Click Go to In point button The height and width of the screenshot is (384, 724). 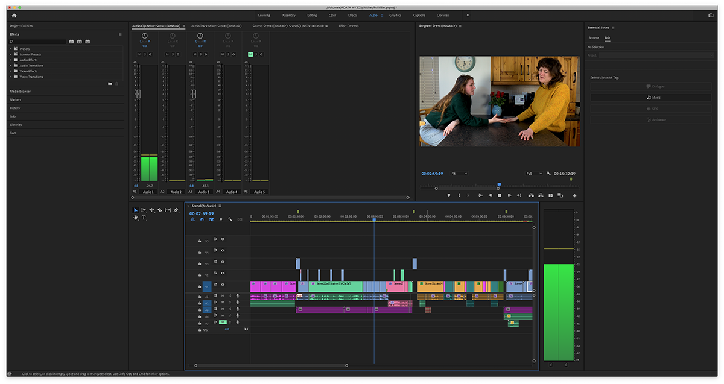click(481, 195)
